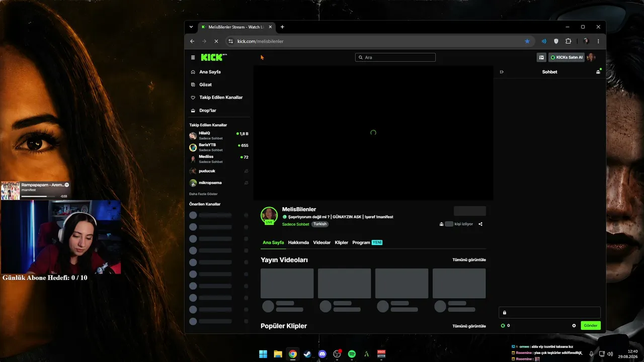644x362 pixels.
Task: Open Discord from the taskbar
Action: tap(323, 354)
